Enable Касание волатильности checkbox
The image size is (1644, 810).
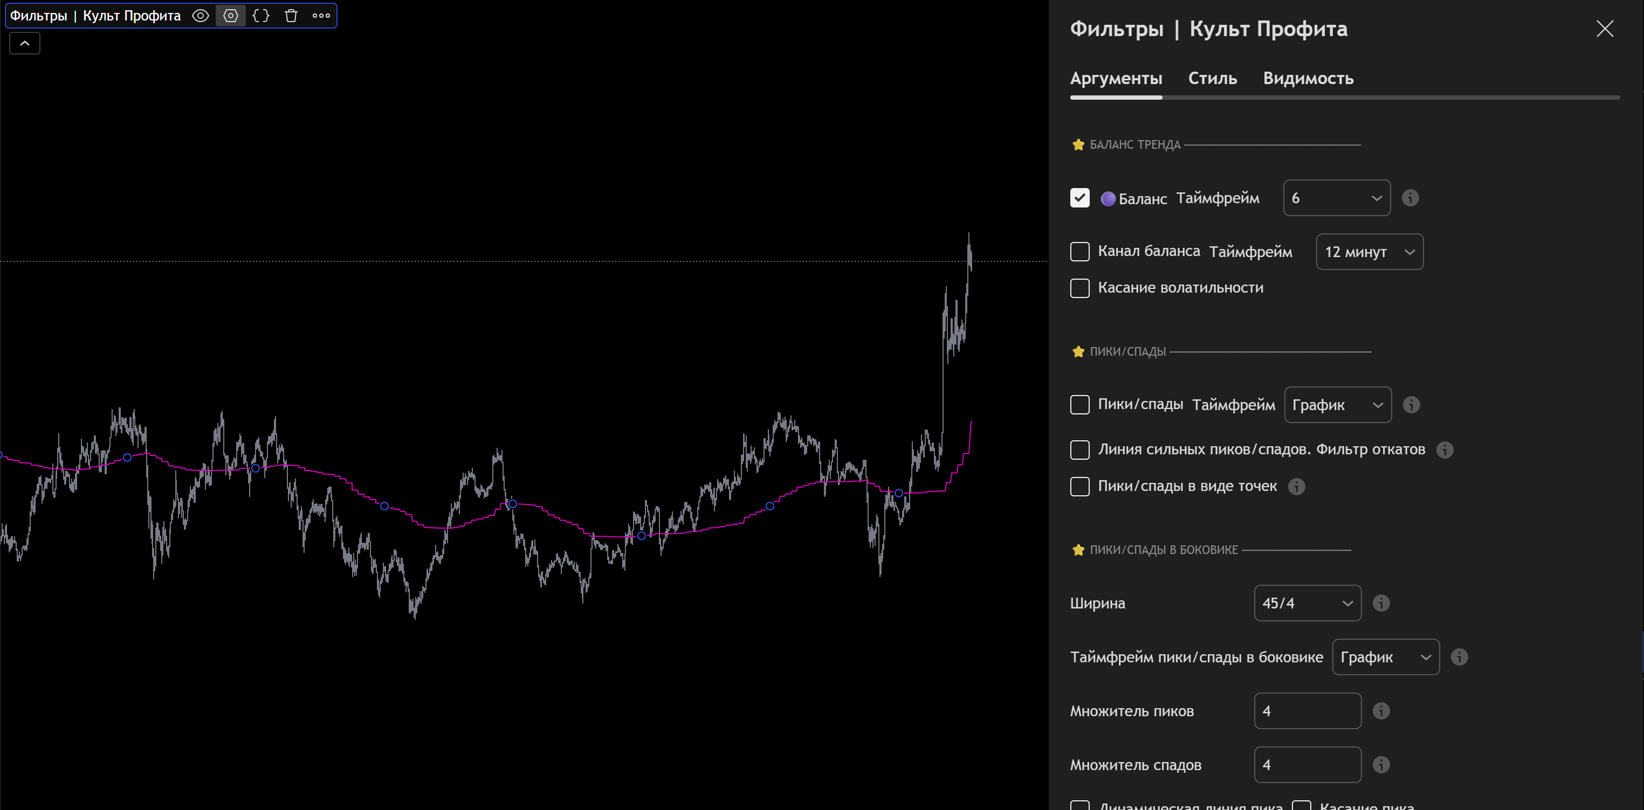pos(1079,288)
